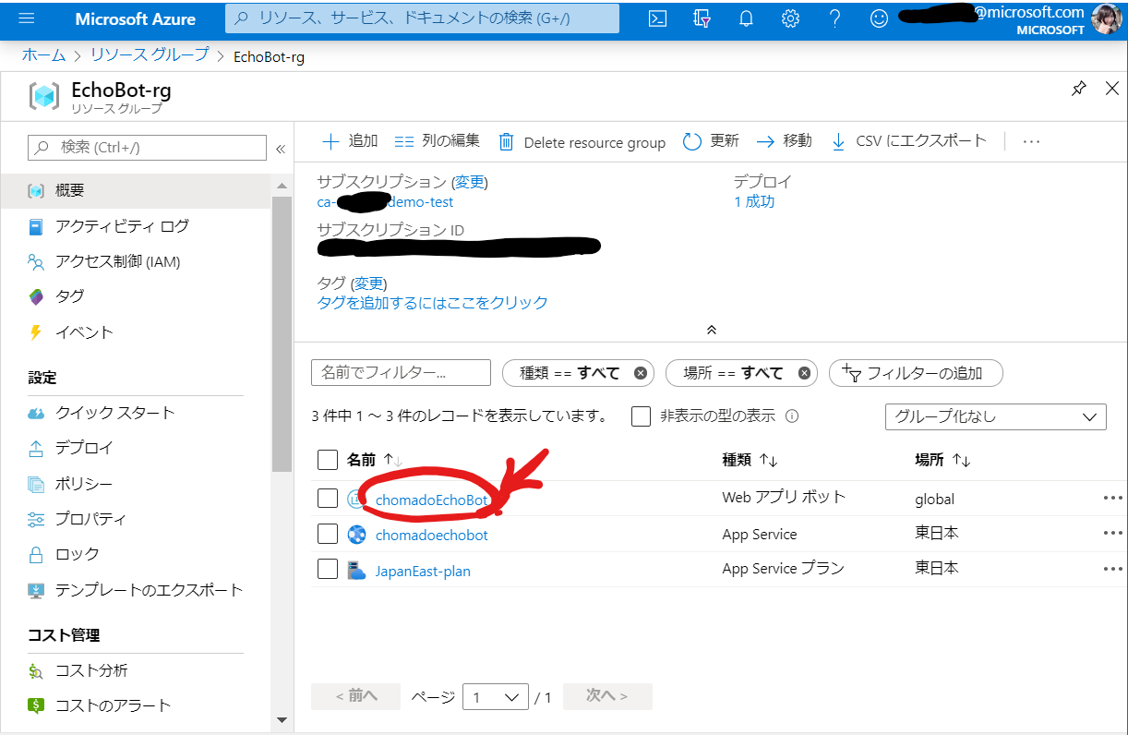Viewport: 1128px width, 735px height.
Task: Open directory and subscription filter icon
Action: [702, 18]
